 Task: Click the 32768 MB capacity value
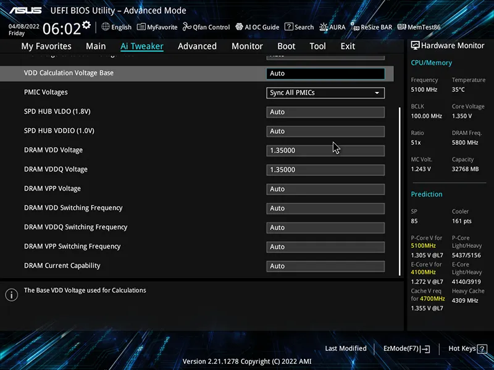pos(465,169)
